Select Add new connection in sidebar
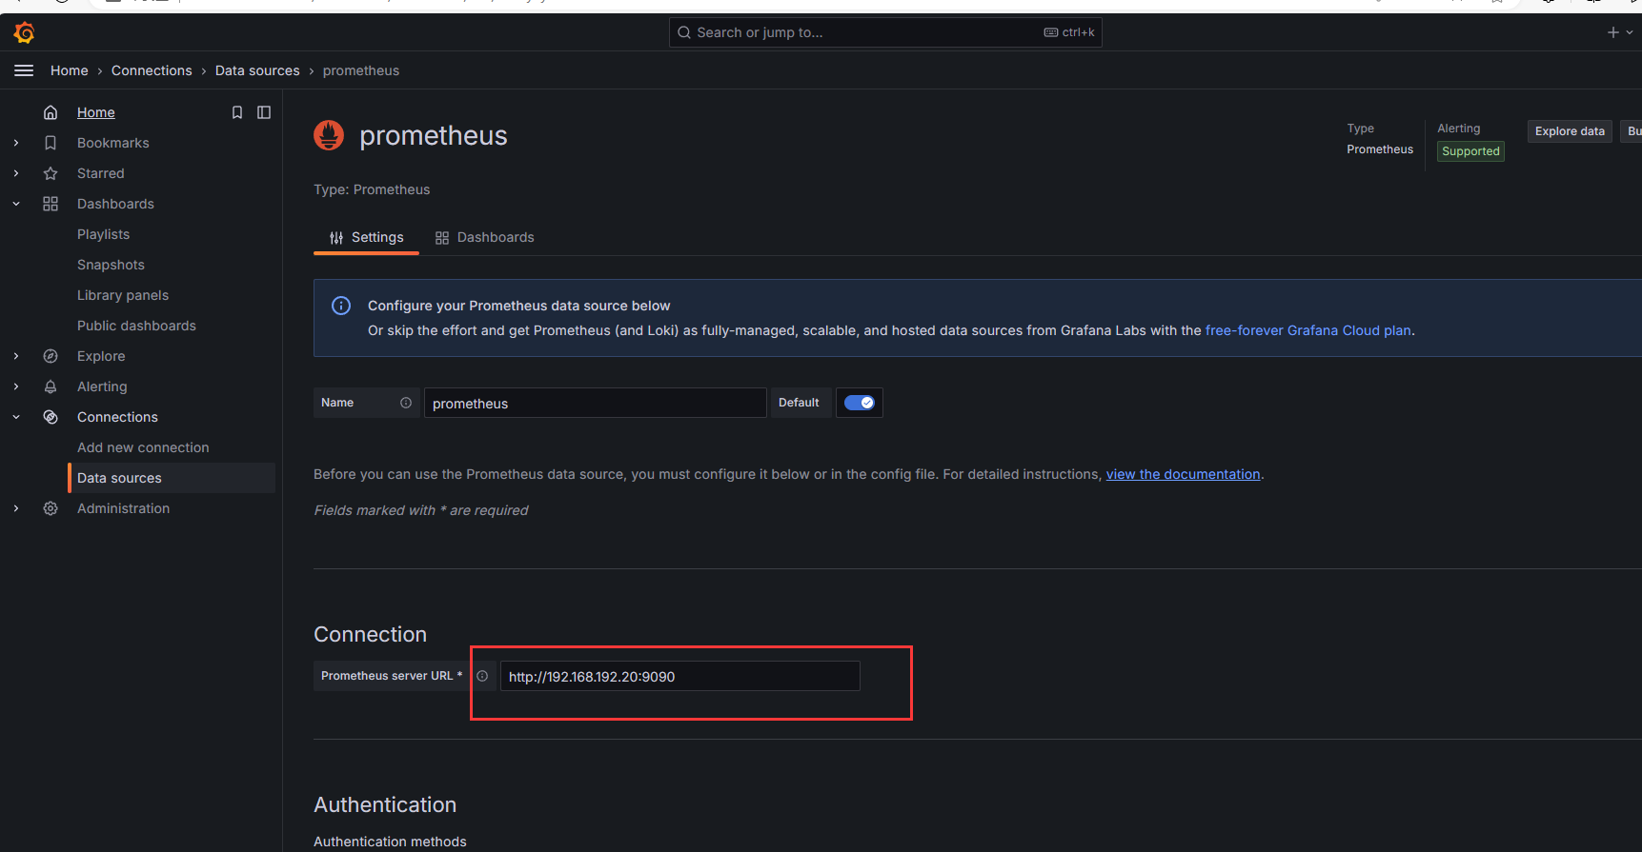 tap(143, 447)
